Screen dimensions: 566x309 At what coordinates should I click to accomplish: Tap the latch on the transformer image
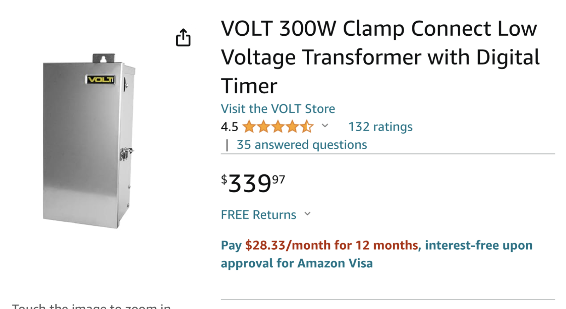click(126, 153)
